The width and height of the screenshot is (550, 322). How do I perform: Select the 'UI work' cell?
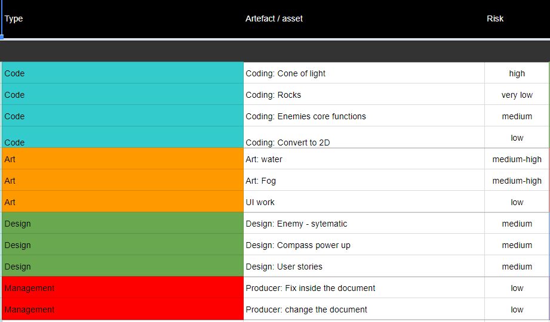point(363,202)
